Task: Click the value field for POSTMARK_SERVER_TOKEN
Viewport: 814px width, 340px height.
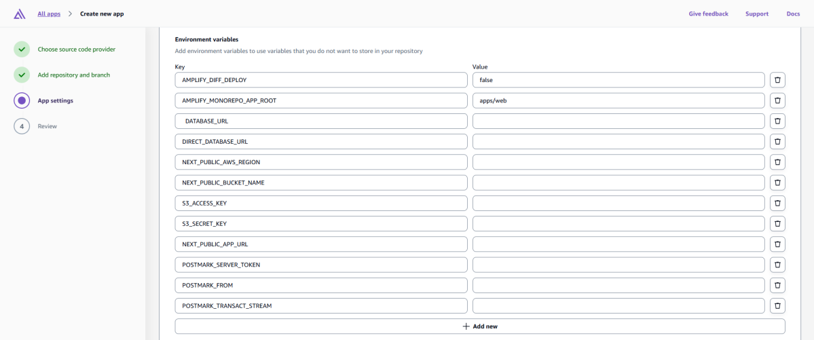Action: point(618,265)
